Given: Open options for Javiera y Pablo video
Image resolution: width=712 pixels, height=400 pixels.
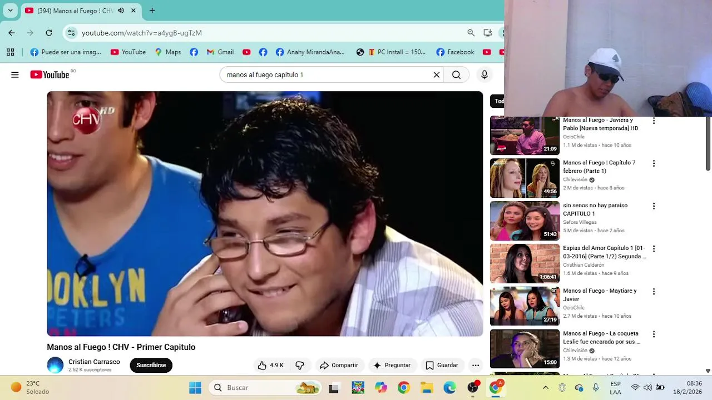Looking at the screenshot, I should 654,121.
